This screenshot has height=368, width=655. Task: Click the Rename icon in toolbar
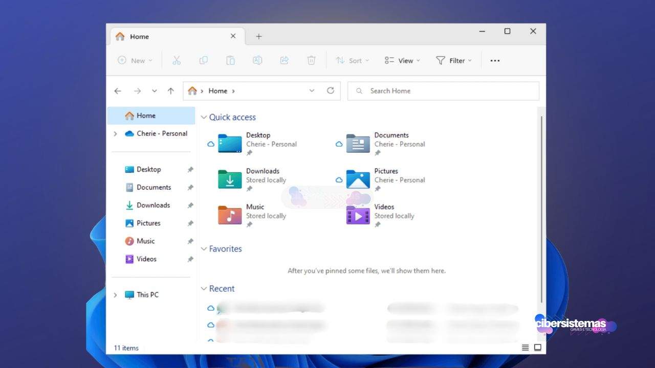[x=257, y=60]
